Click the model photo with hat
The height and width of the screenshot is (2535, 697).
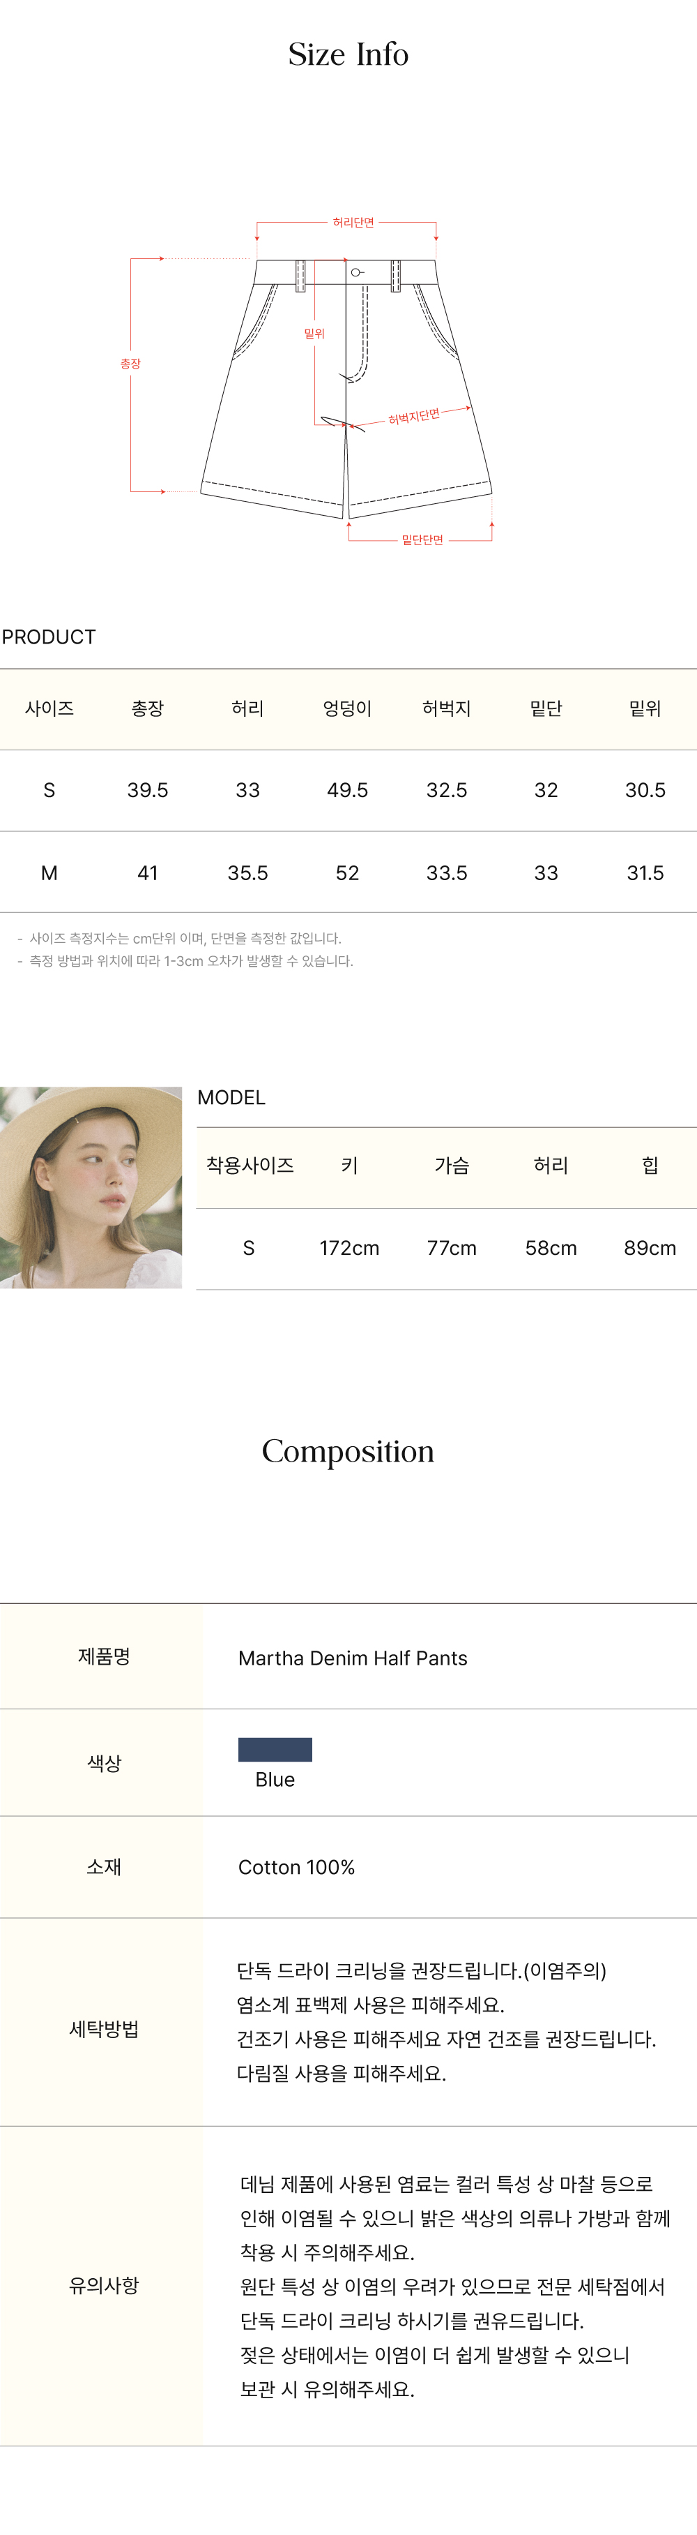pyautogui.click(x=91, y=1187)
